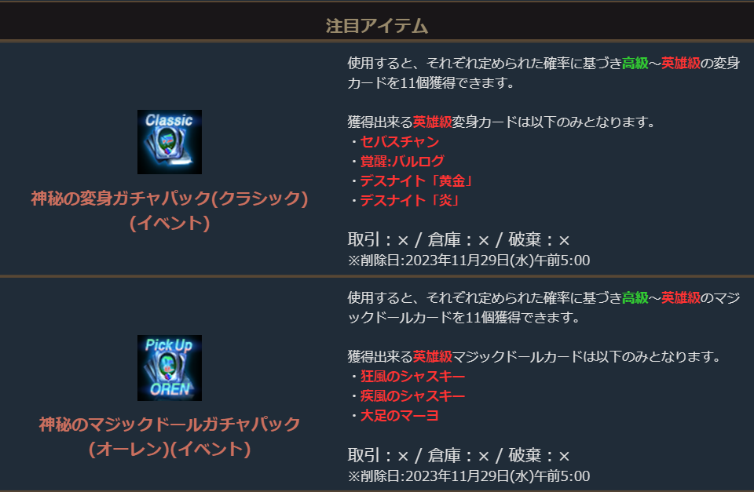Click the セバスチャン card name
Image resolution: width=754 pixels, height=492 pixels.
click(x=400, y=142)
